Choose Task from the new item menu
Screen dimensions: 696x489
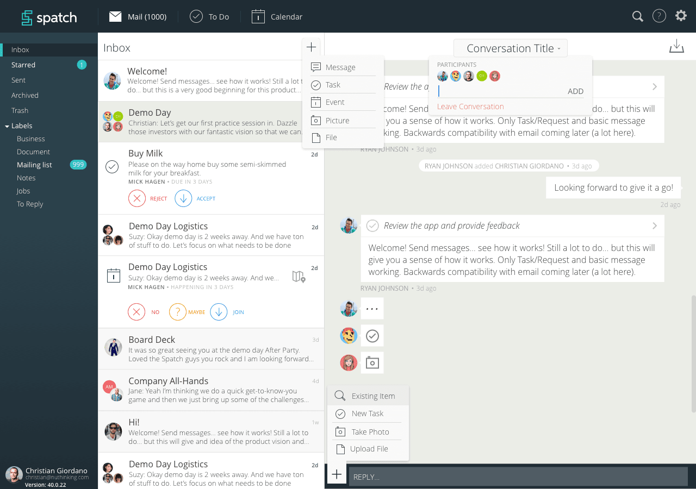click(343, 85)
